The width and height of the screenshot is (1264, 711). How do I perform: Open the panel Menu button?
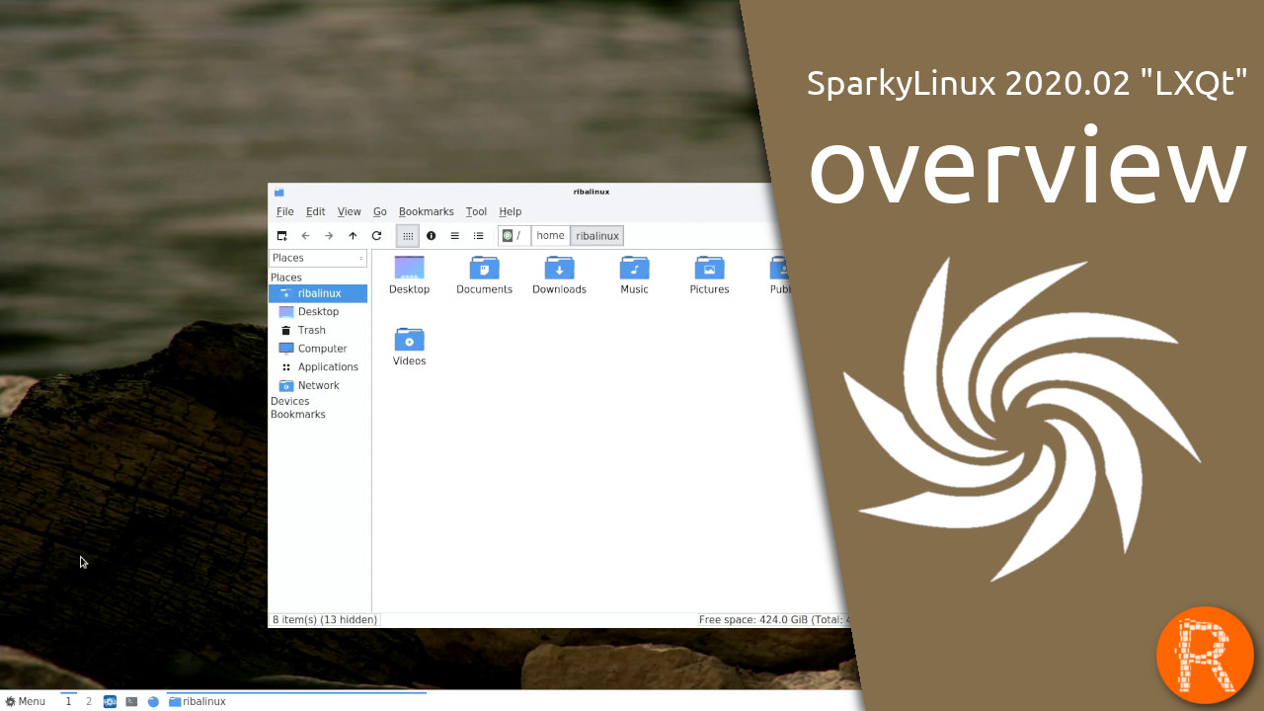(25, 702)
